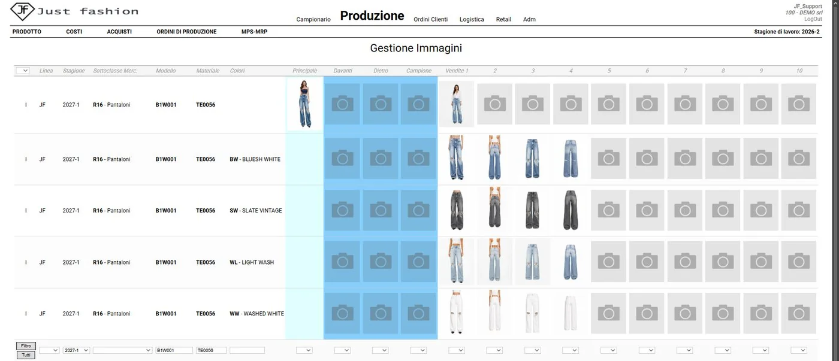Add Campione image for WL - LIGHT WASH
Viewport: 839px width, 361px height.
(x=418, y=262)
